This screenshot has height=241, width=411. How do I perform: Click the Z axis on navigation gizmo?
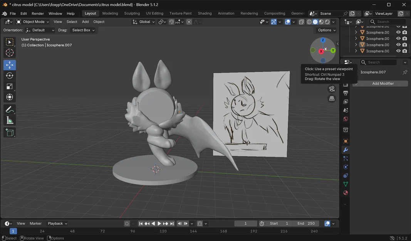pos(323,40)
